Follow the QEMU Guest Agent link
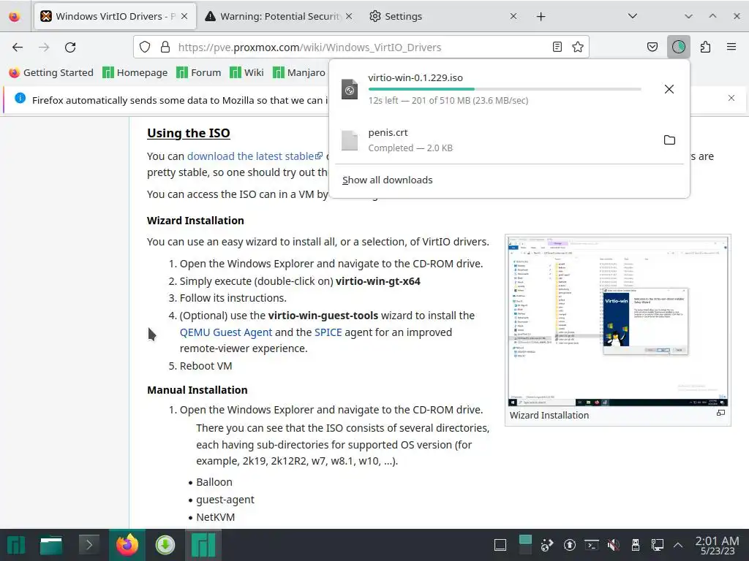 [226, 332]
